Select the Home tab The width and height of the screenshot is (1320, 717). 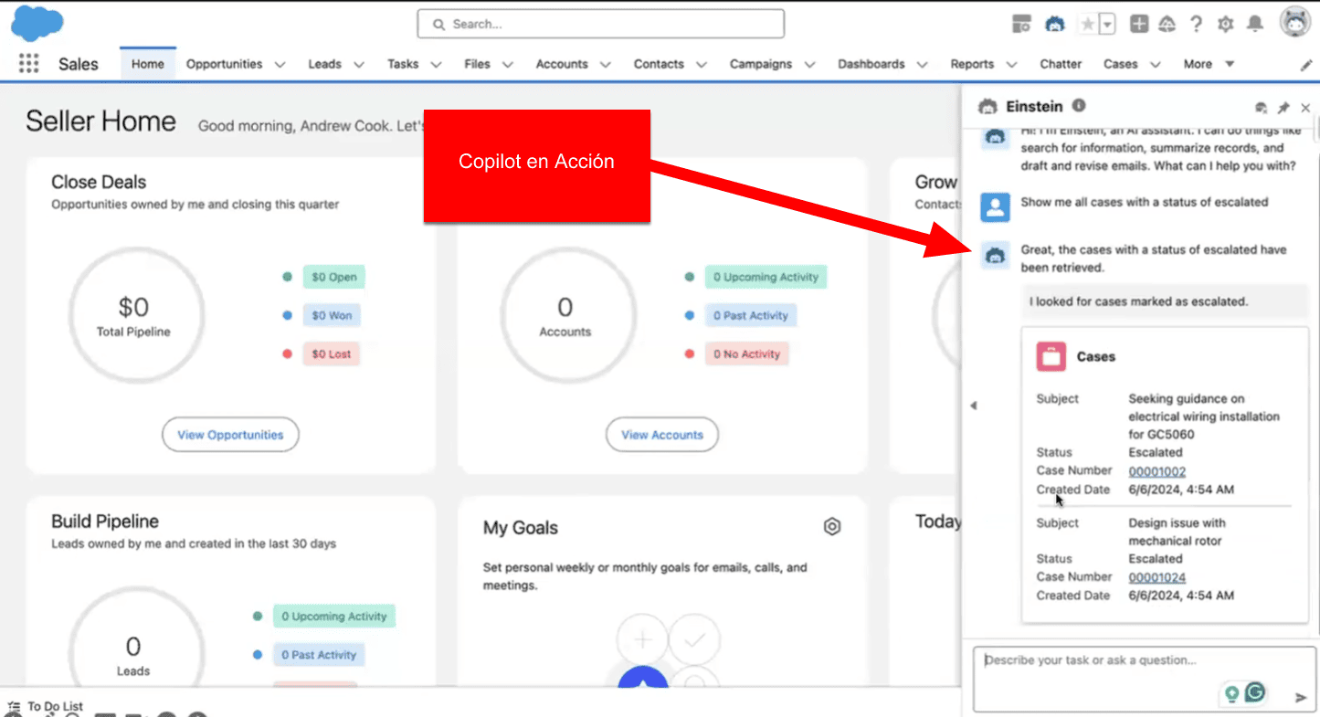(x=148, y=64)
